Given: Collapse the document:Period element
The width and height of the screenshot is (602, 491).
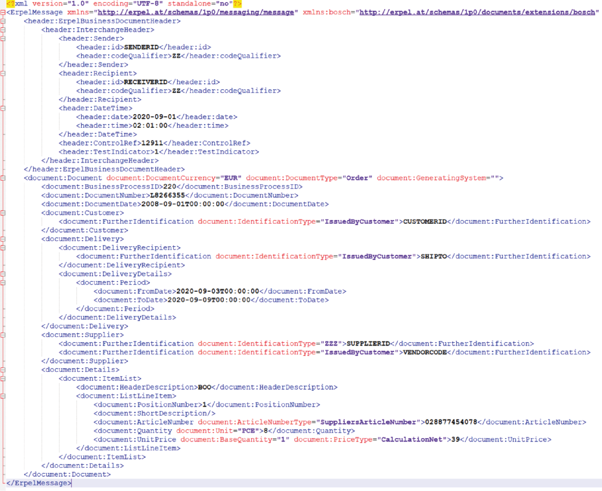Looking at the screenshot, I should (3, 283).
